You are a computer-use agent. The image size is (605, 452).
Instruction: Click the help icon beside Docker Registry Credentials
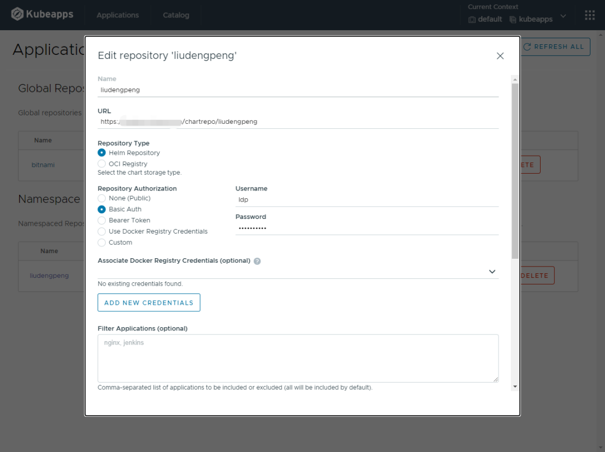(257, 261)
